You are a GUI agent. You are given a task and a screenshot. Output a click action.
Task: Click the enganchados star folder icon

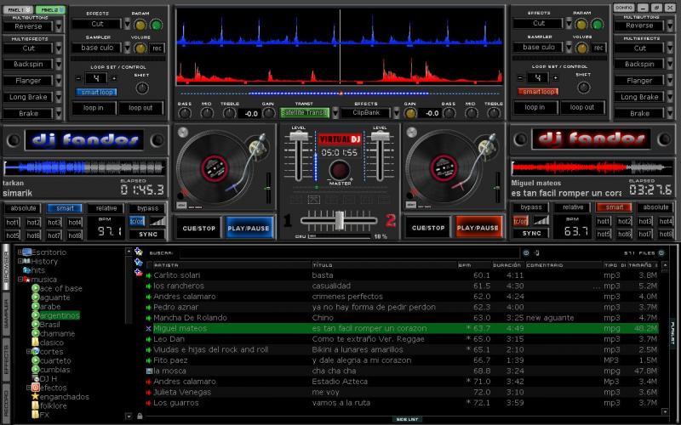[35, 396]
